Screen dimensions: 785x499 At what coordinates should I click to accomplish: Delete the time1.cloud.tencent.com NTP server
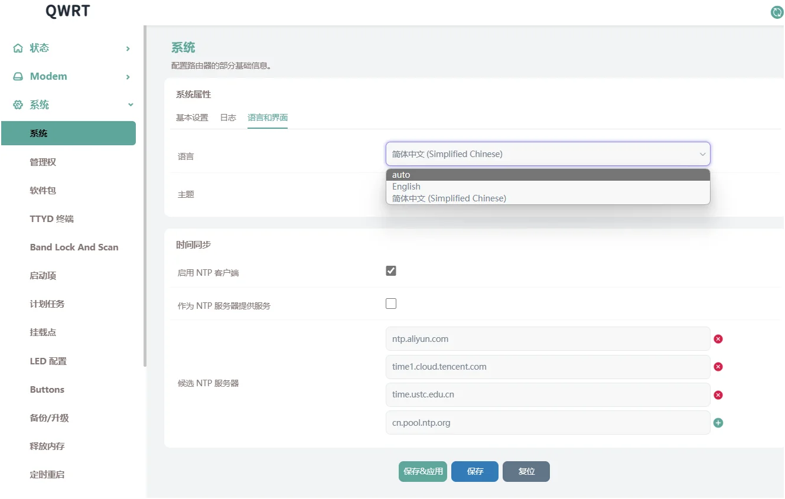pyautogui.click(x=718, y=367)
